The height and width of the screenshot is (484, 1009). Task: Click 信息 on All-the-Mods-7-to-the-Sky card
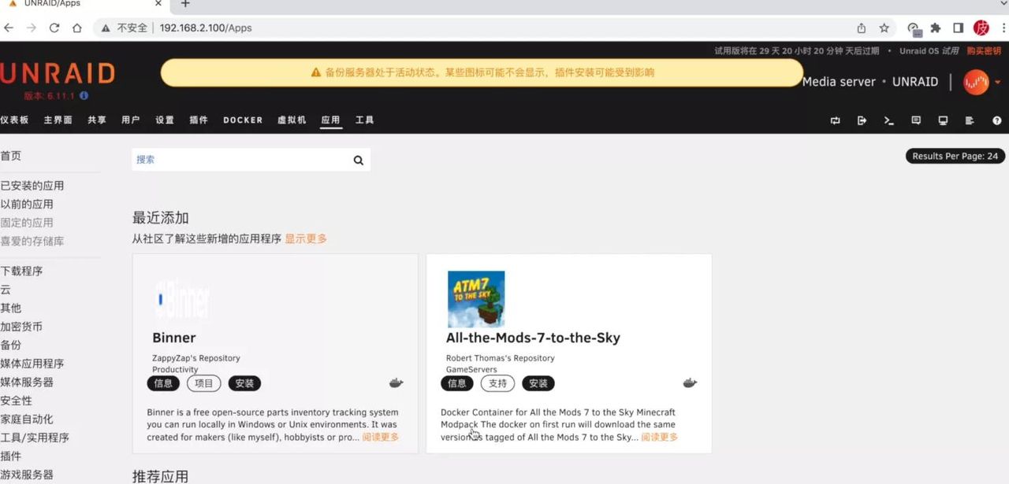coord(457,383)
